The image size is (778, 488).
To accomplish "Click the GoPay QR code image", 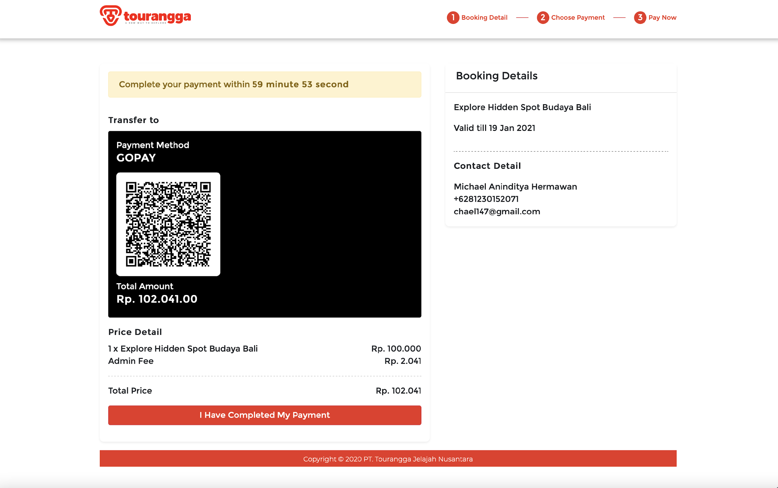I will [x=168, y=224].
